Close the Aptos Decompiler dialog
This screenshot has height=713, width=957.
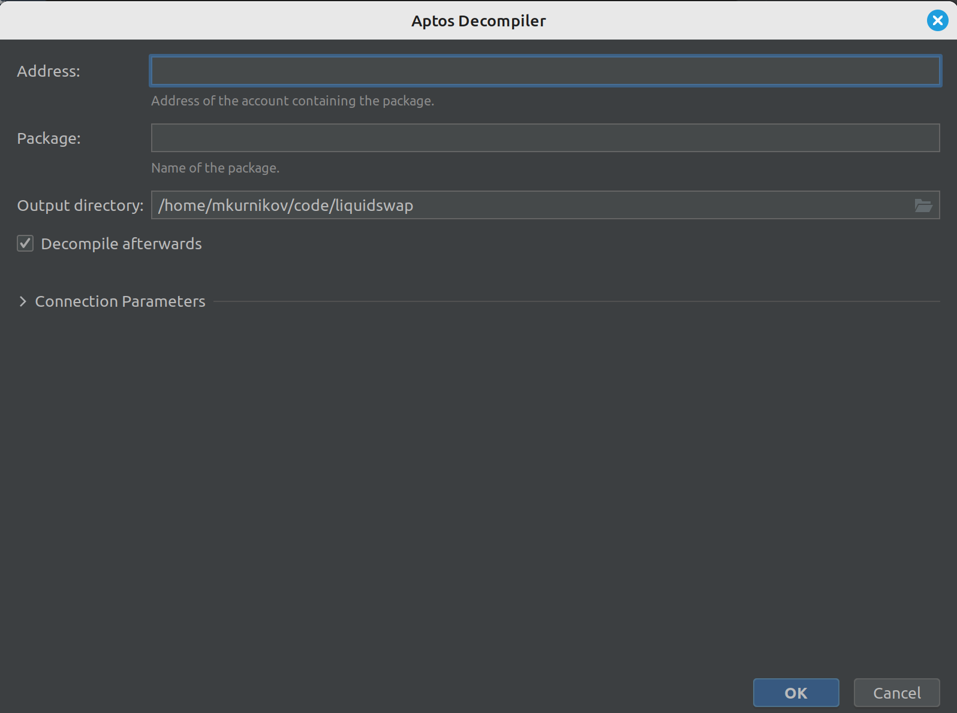[937, 20]
